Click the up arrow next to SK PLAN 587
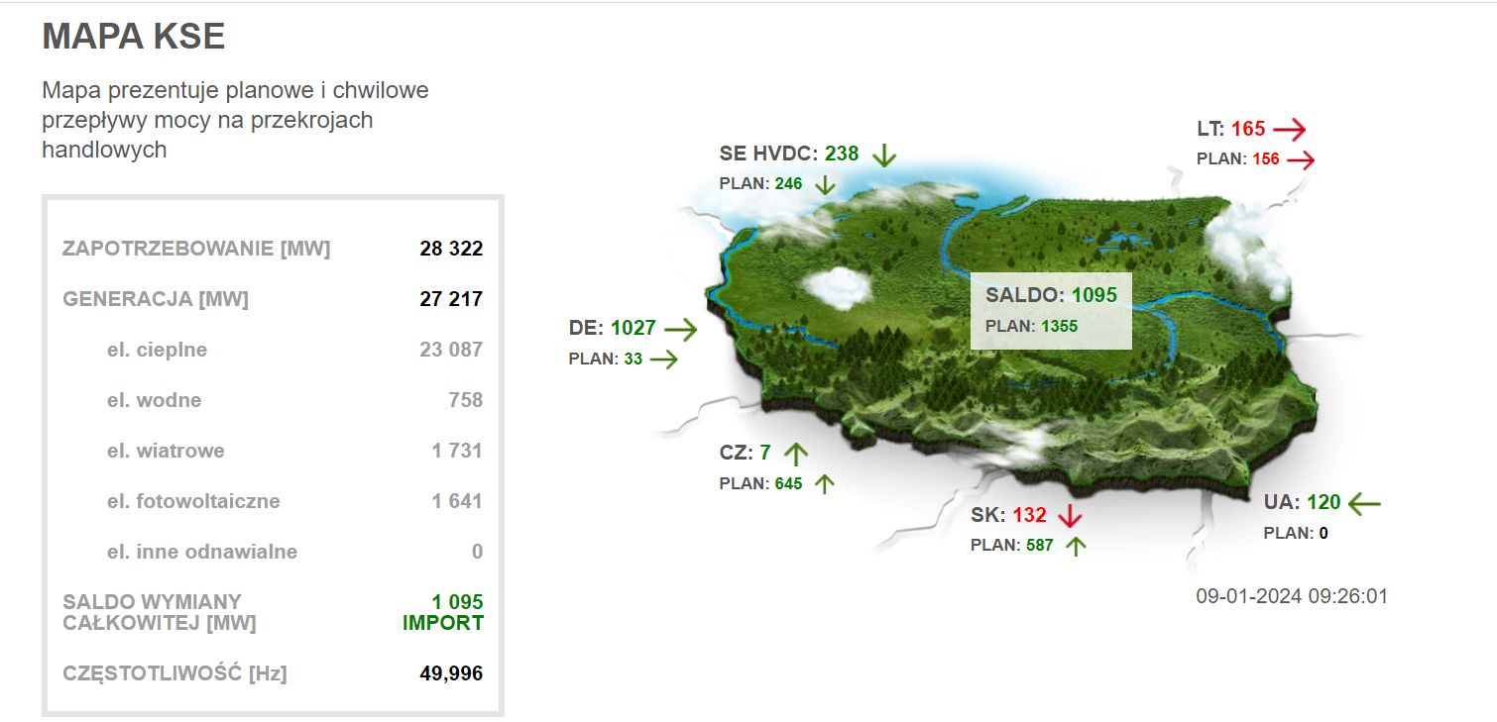The height and width of the screenshot is (722, 1497). 1076,546
